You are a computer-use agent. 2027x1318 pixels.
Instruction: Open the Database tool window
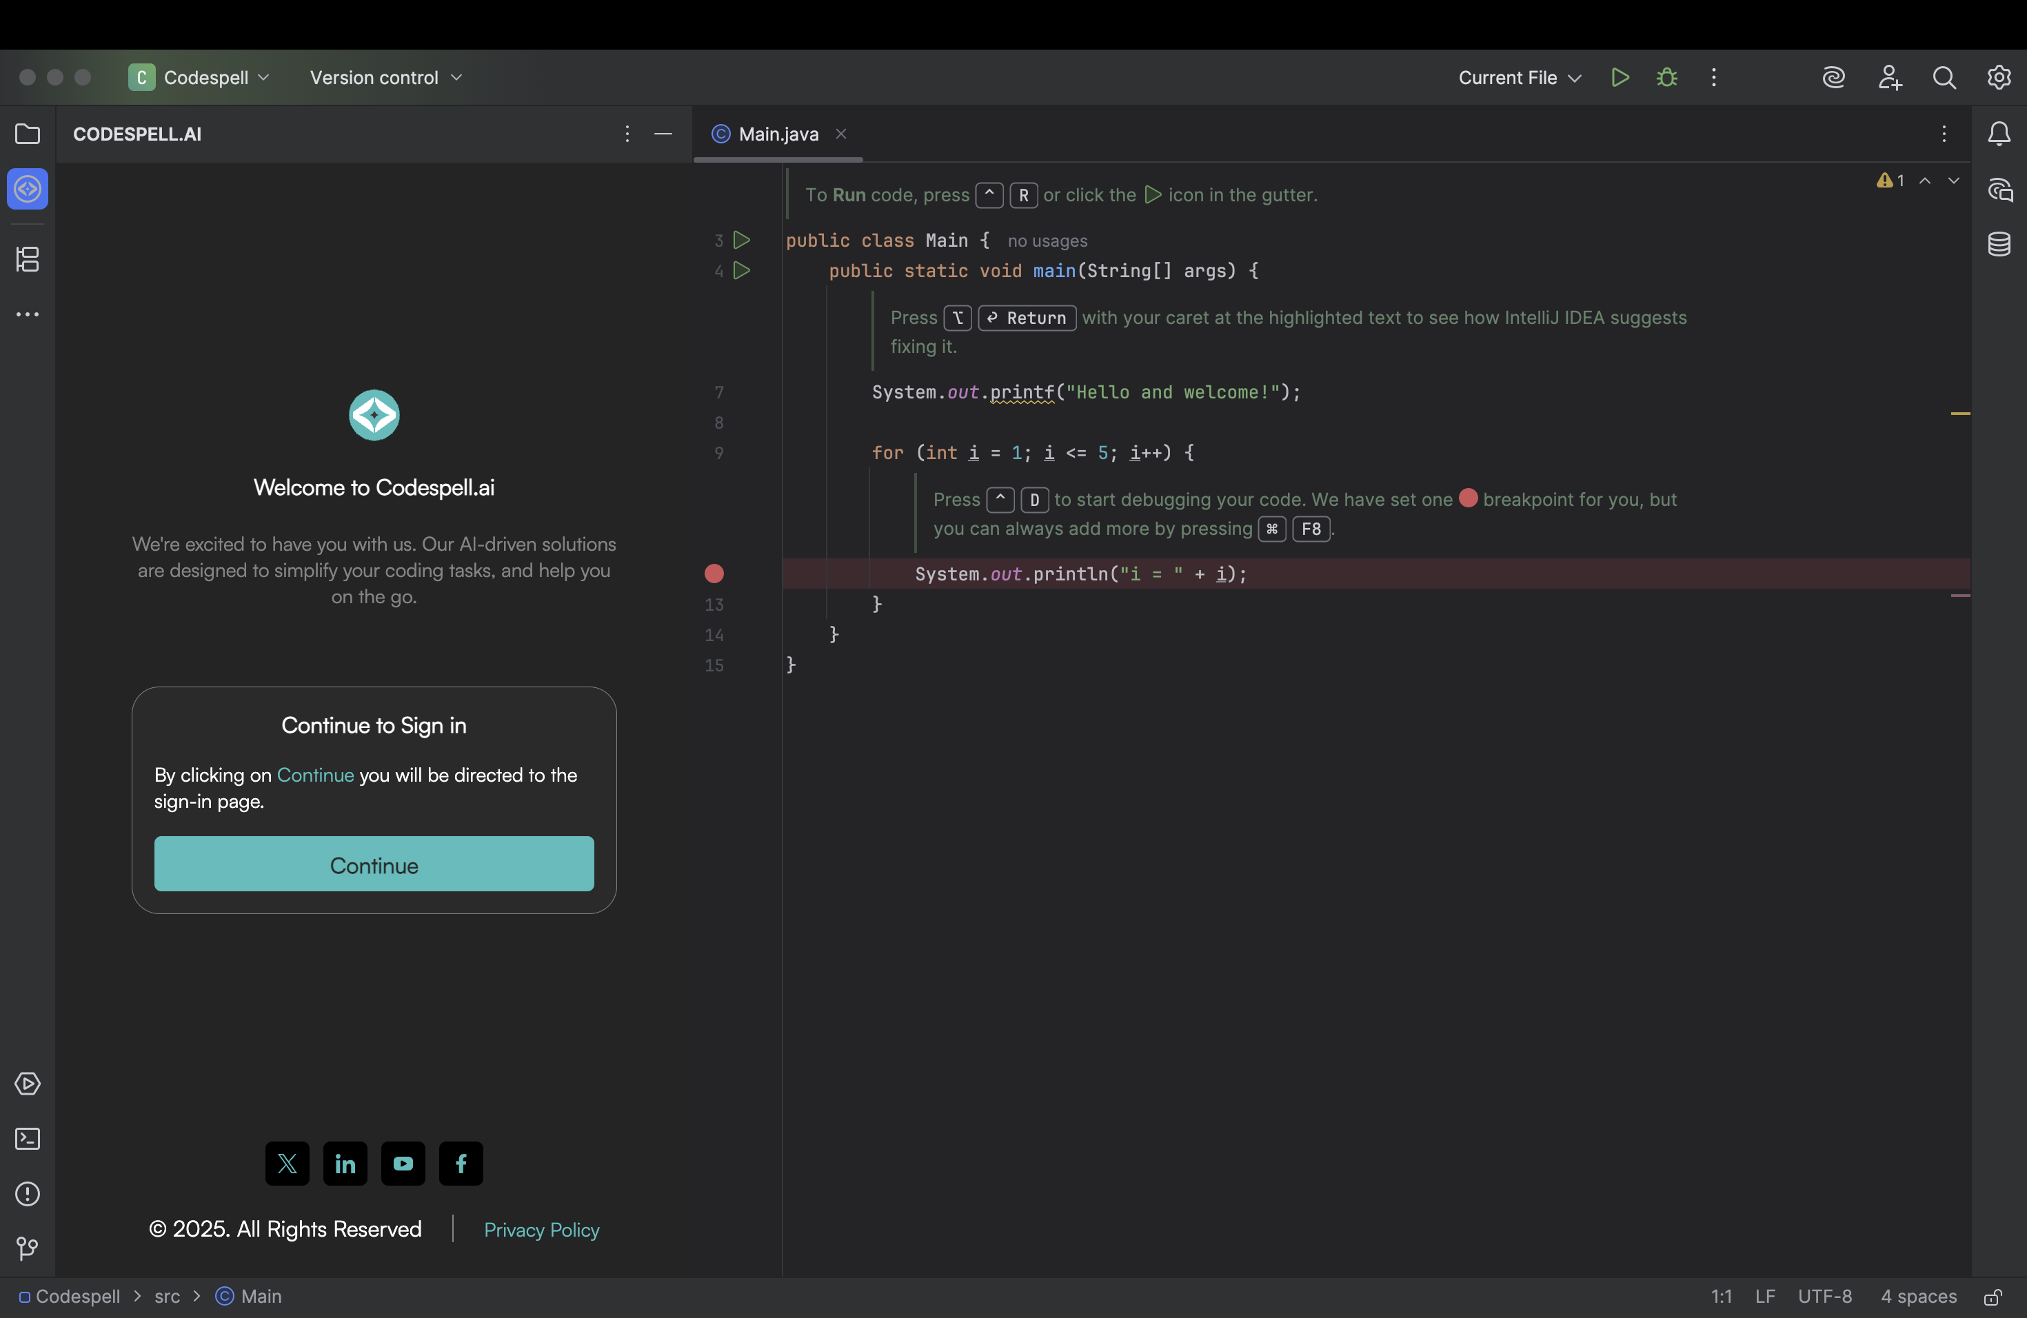pyautogui.click(x=1999, y=244)
